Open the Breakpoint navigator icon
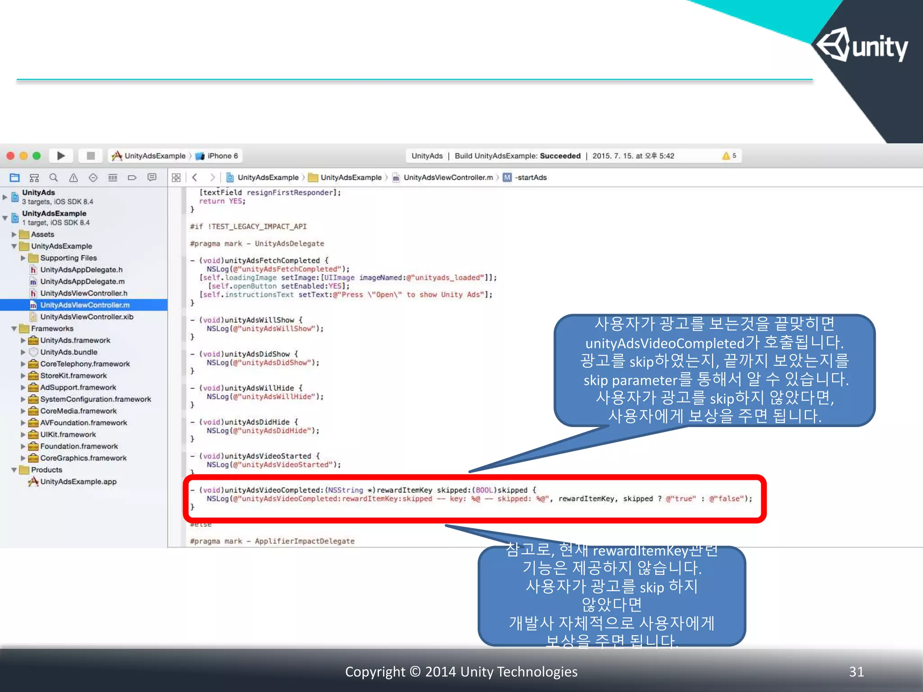Viewport: 923px width, 692px height. (132, 178)
